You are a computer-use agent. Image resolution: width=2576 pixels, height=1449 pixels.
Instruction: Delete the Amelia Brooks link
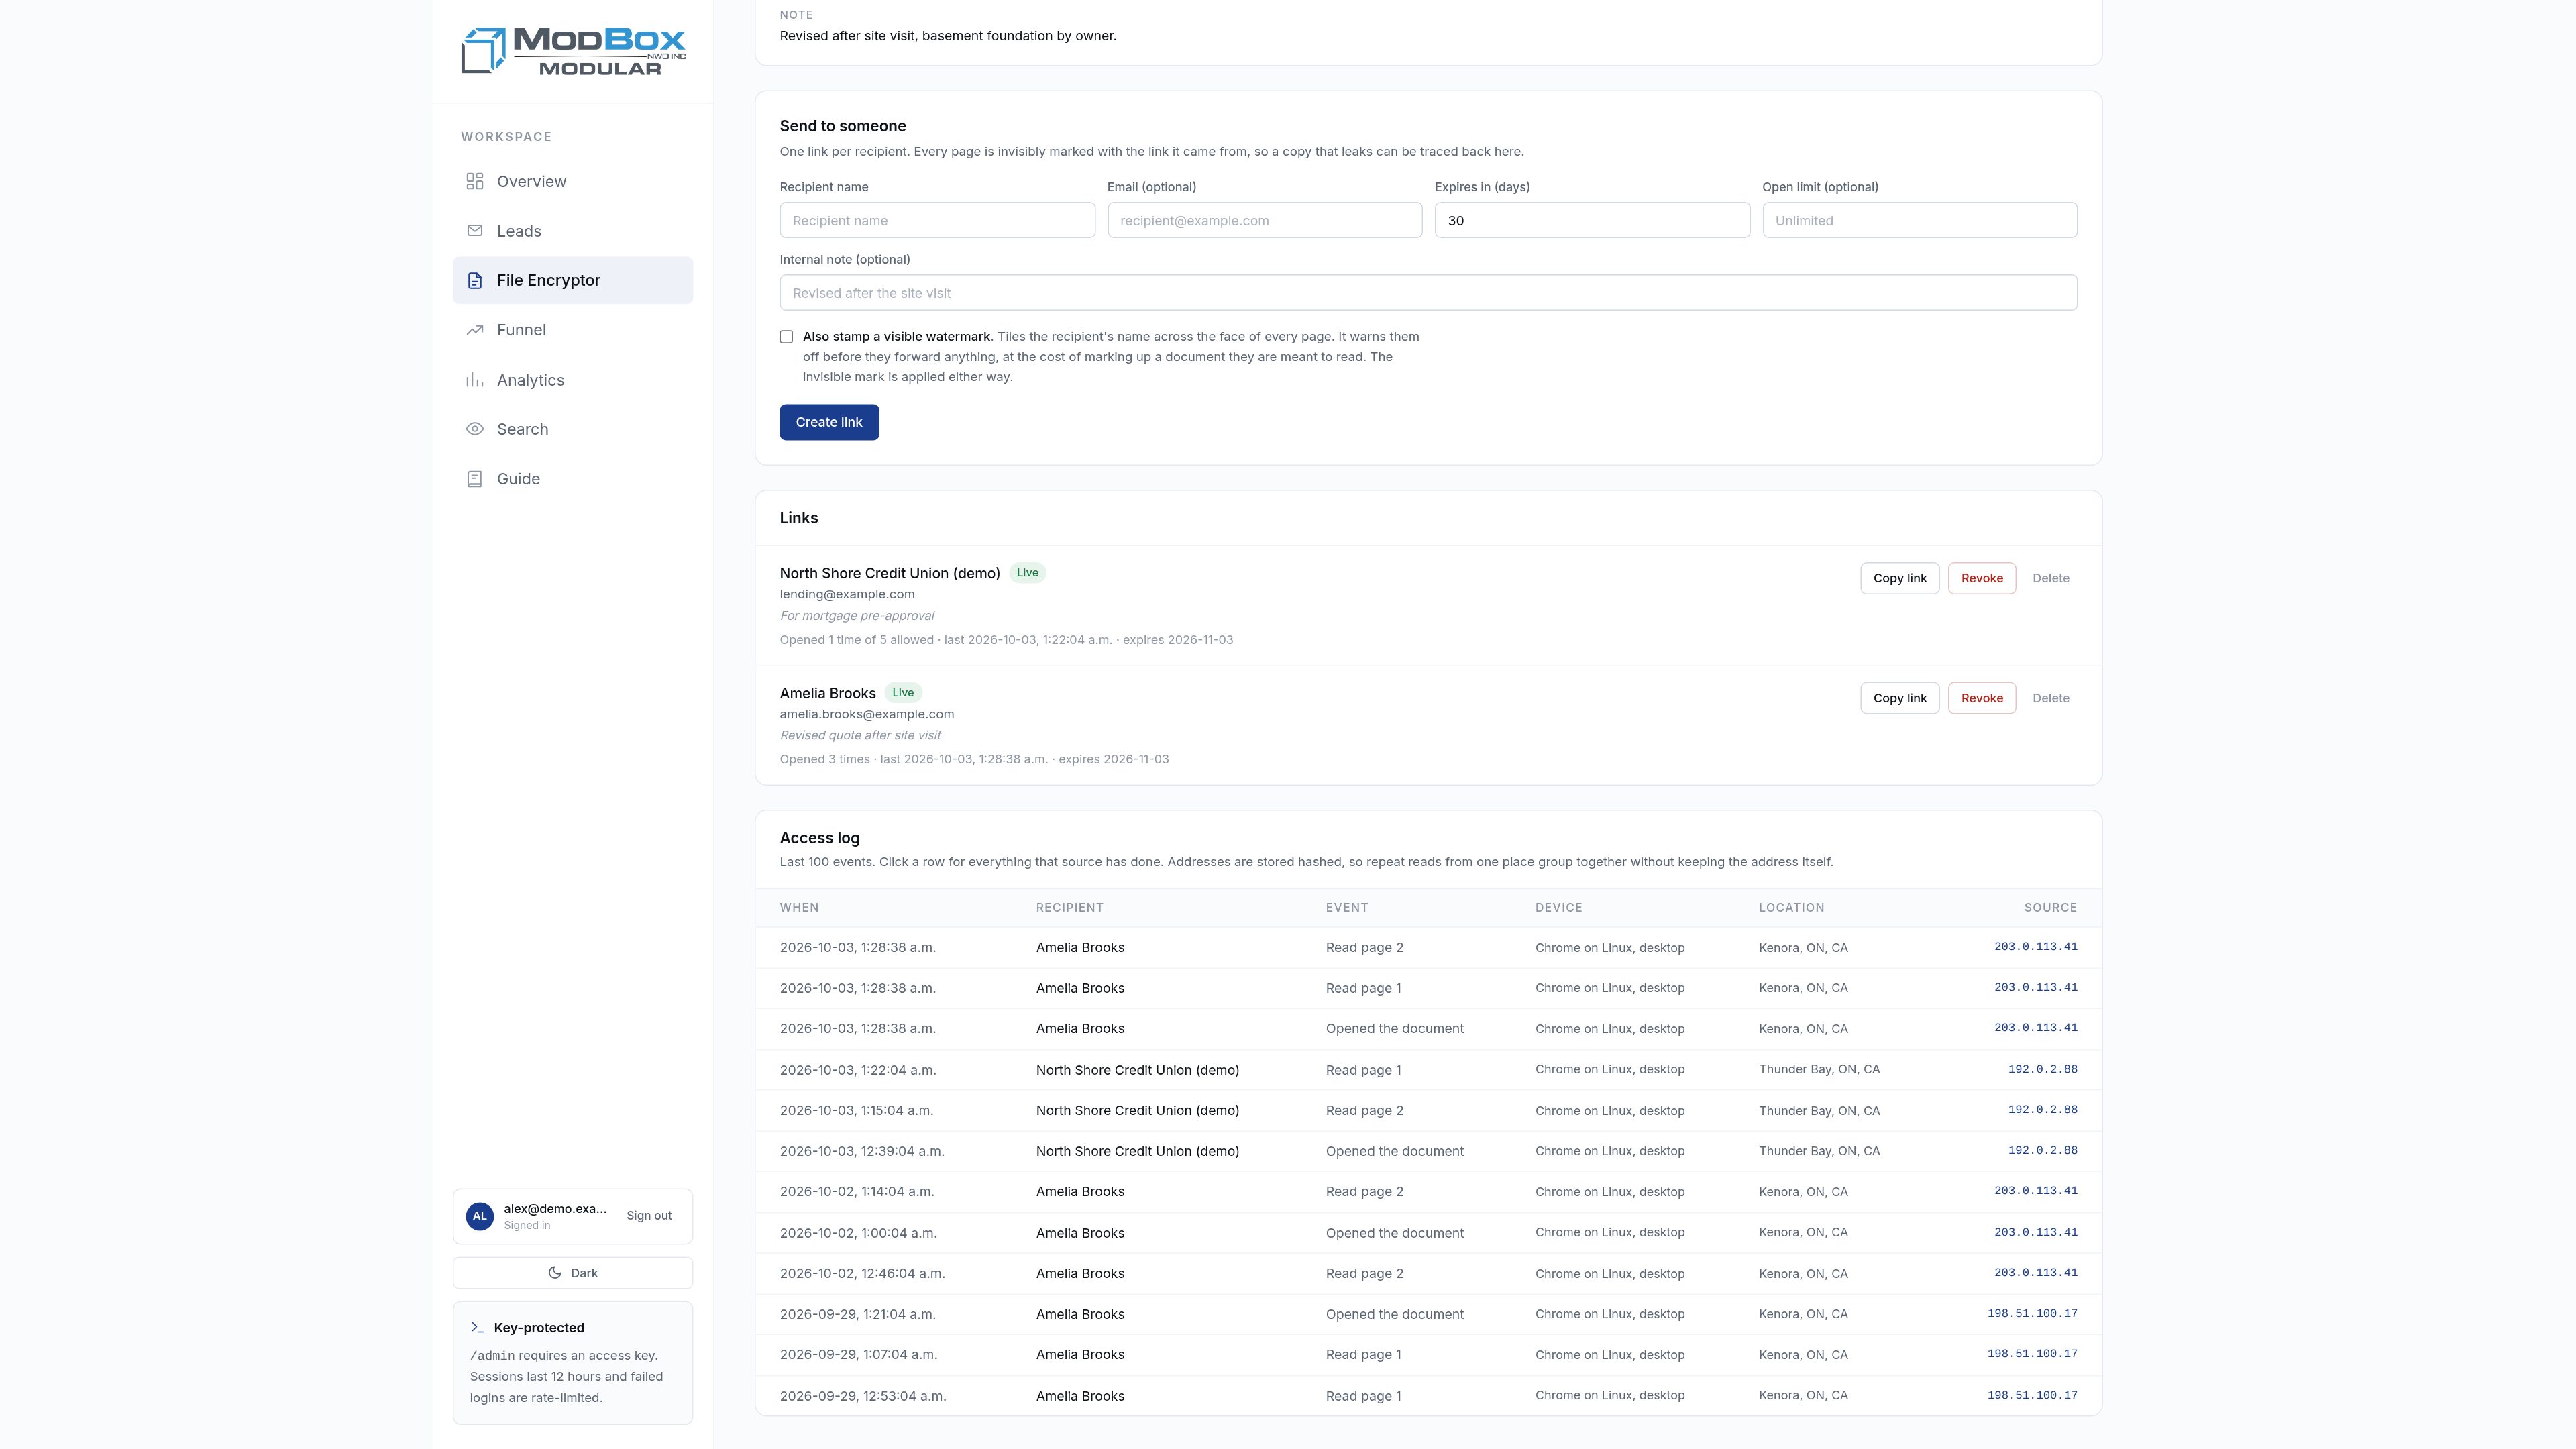tap(2050, 698)
